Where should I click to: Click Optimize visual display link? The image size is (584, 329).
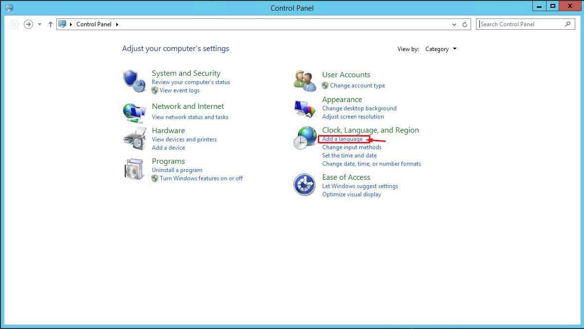point(351,194)
